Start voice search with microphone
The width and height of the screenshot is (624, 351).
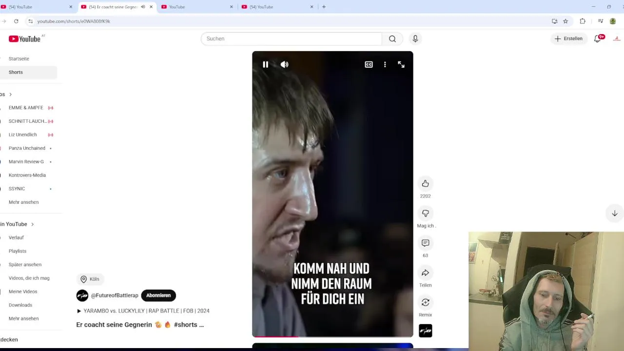coord(415,39)
